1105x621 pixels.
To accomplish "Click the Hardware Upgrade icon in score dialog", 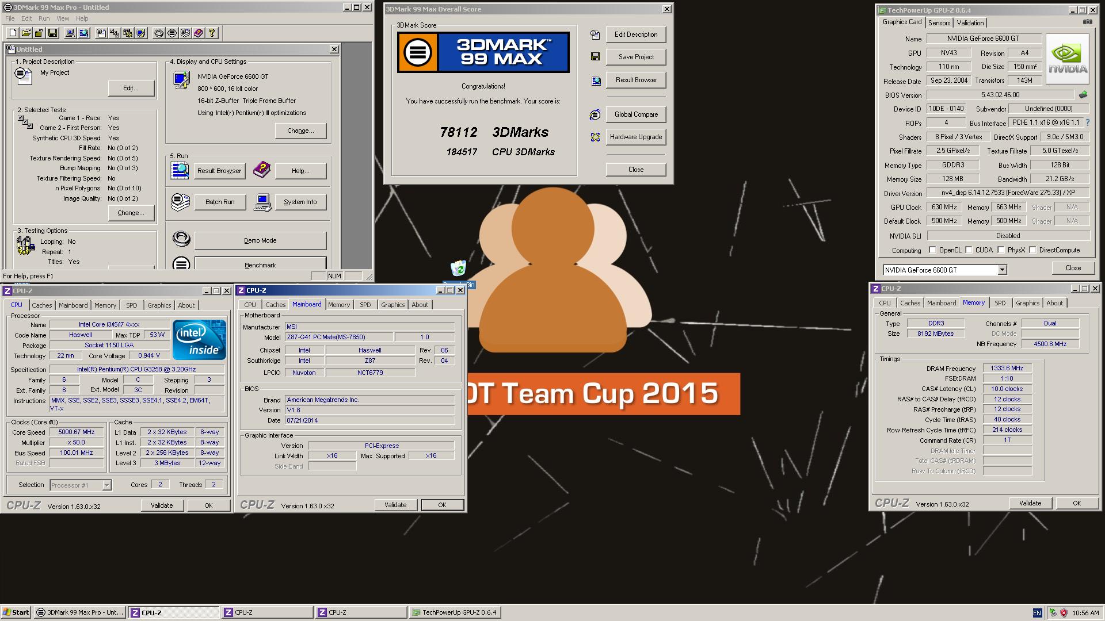I will point(595,137).
